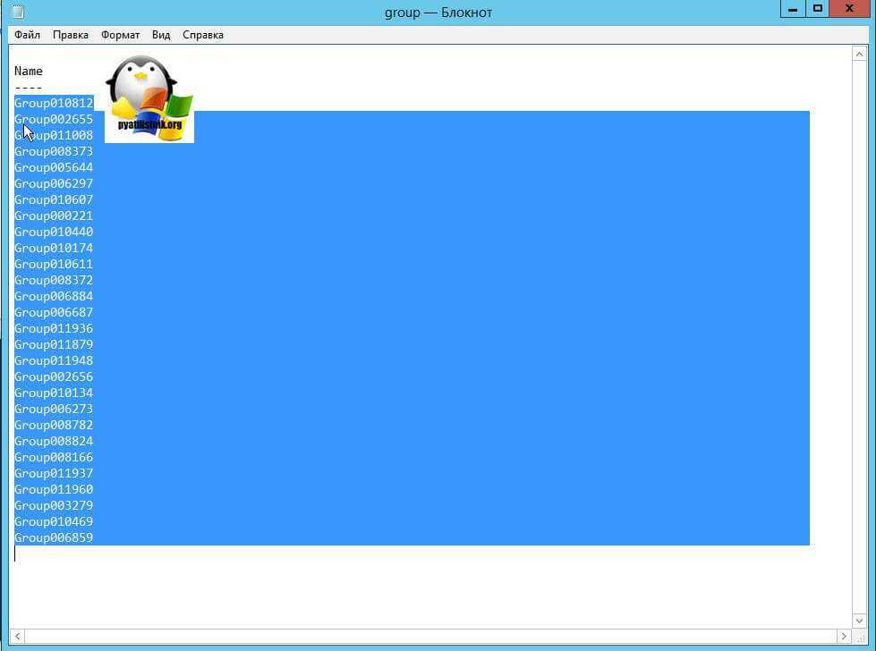Click the line Group011960
876x651 pixels.
point(54,490)
